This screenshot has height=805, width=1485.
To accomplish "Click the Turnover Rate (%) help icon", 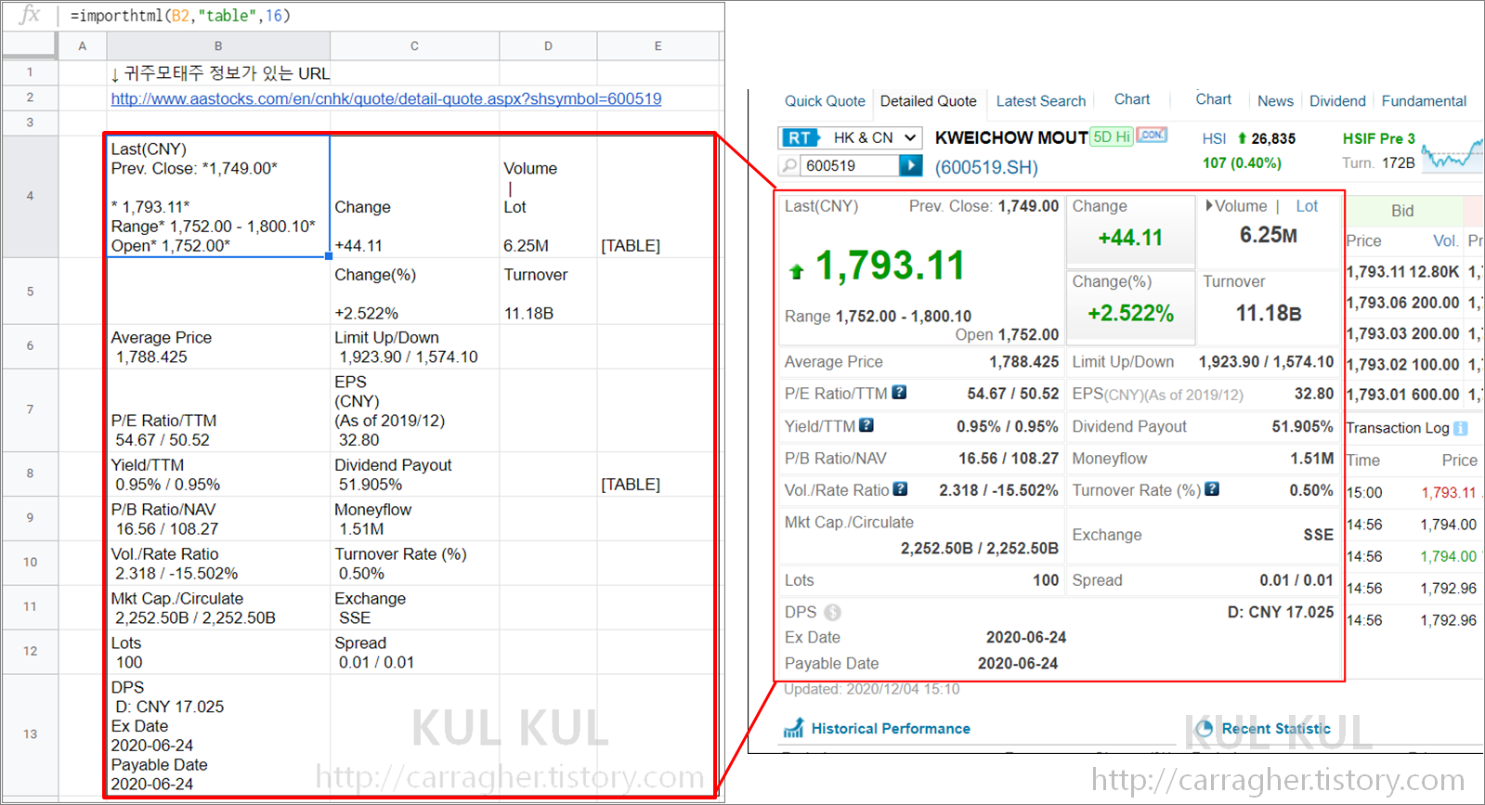I will (1212, 489).
